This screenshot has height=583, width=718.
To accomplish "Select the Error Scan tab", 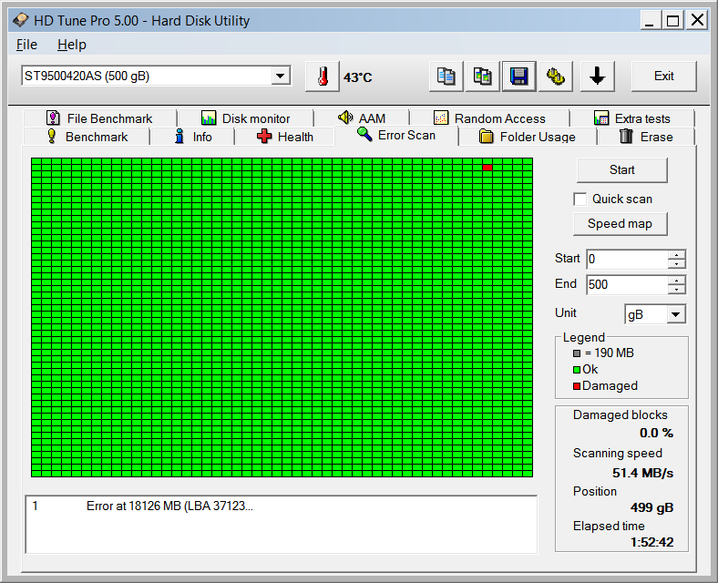I will (396, 136).
